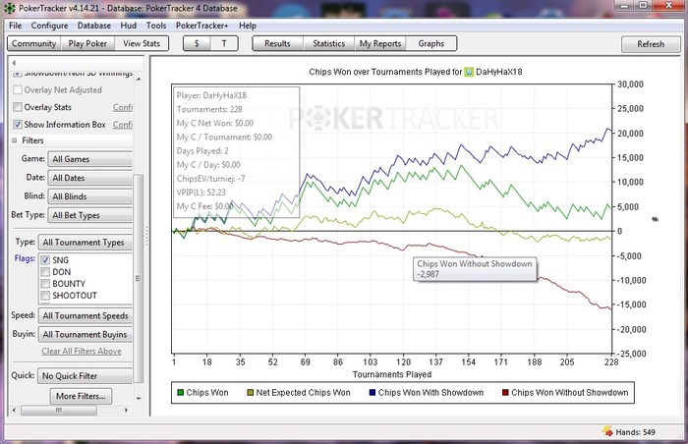Click the yellow Net Expected Chips Won swatch
Screen dimensions: 688x444
click(250, 392)
